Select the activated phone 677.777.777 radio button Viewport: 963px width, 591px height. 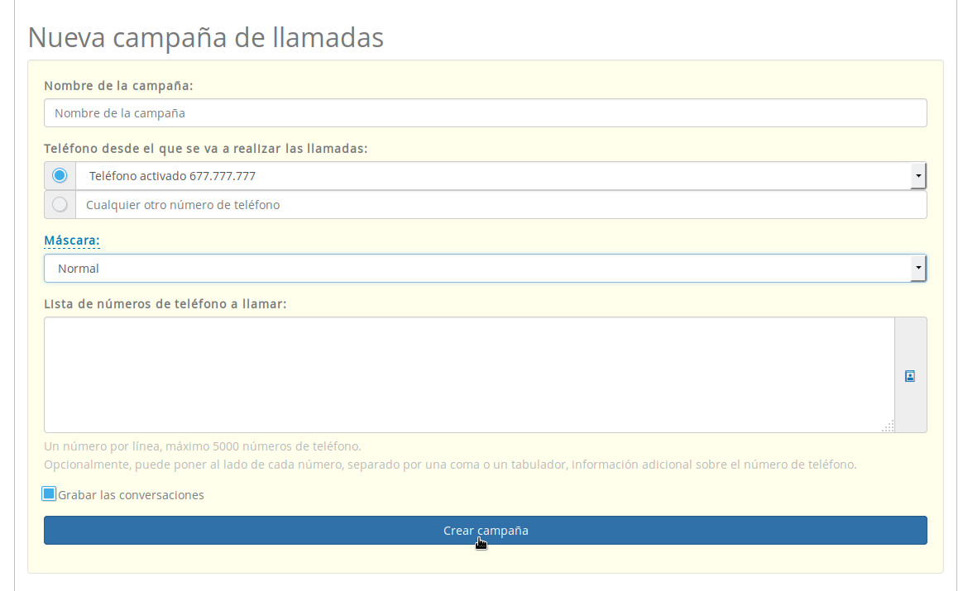click(59, 174)
